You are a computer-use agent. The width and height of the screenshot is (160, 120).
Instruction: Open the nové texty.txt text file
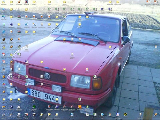pyautogui.click(x=42, y=24)
